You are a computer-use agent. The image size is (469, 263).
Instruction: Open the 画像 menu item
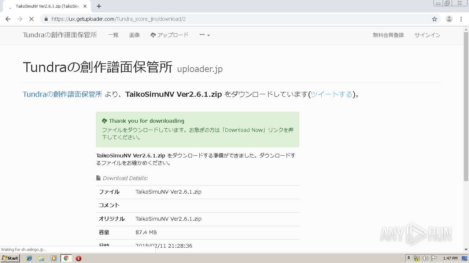pyautogui.click(x=134, y=35)
